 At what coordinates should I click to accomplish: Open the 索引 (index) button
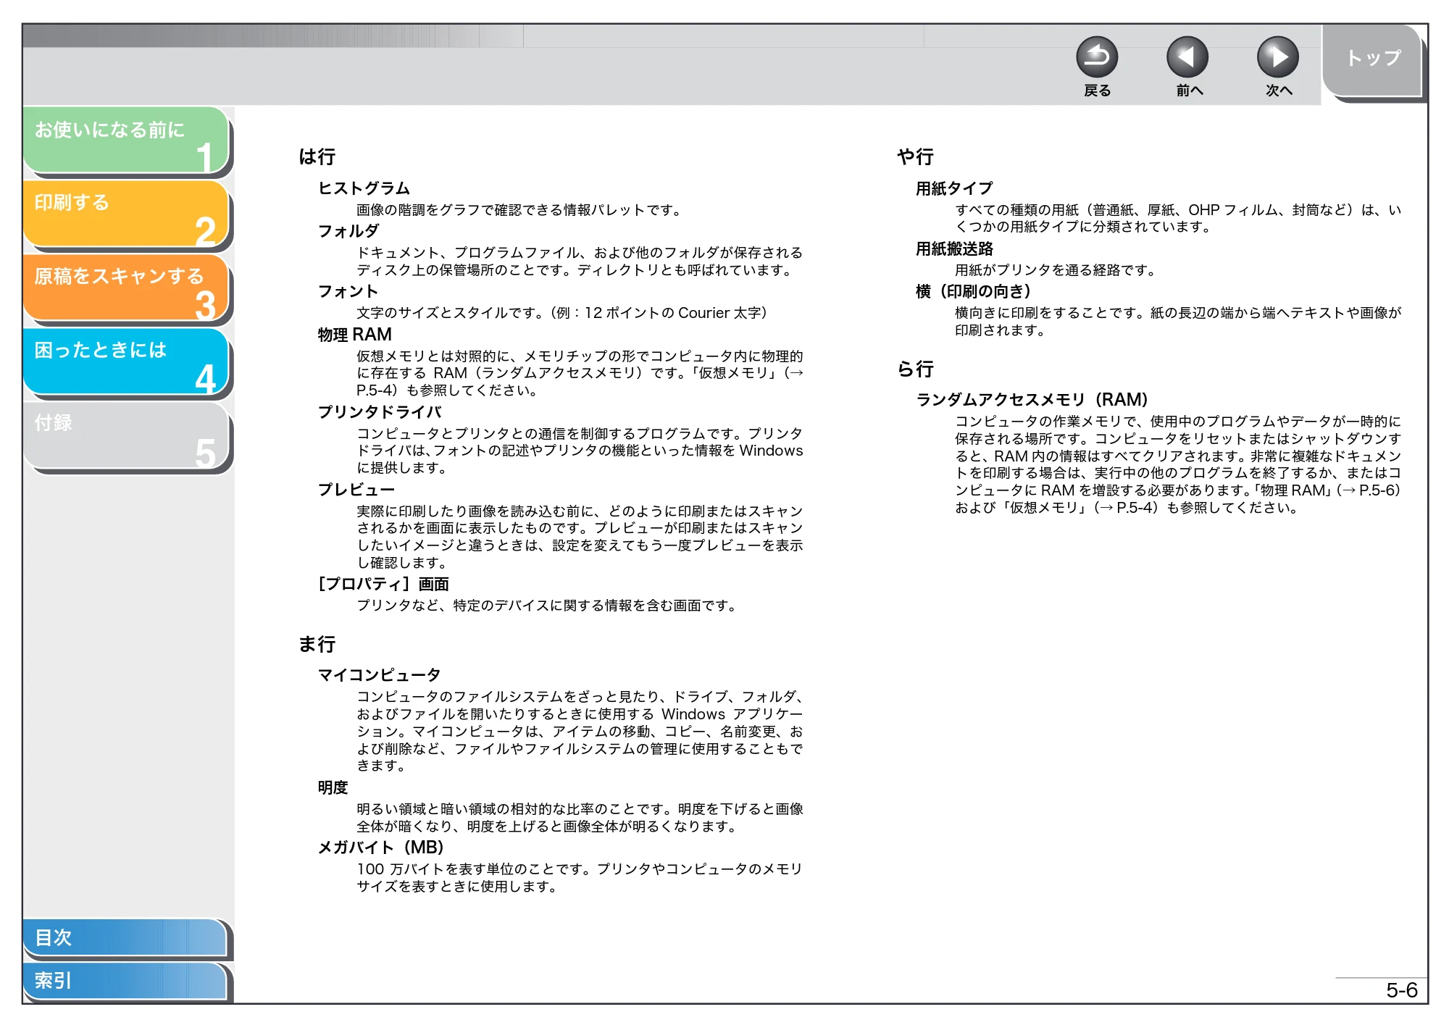pyautogui.click(x=125, y=981)
